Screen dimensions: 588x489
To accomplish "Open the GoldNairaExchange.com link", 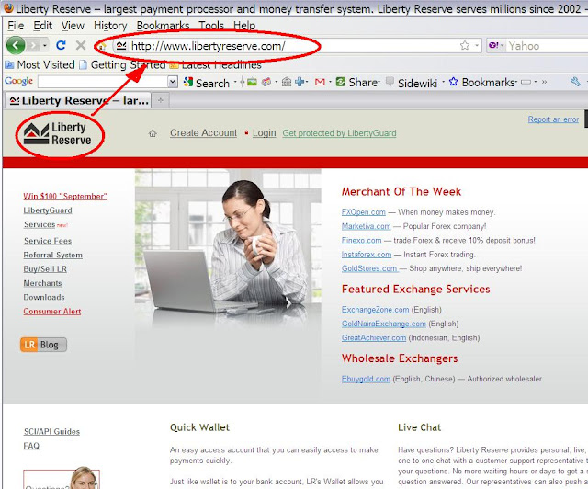I will pyautogui.click(x=384, y=324).
